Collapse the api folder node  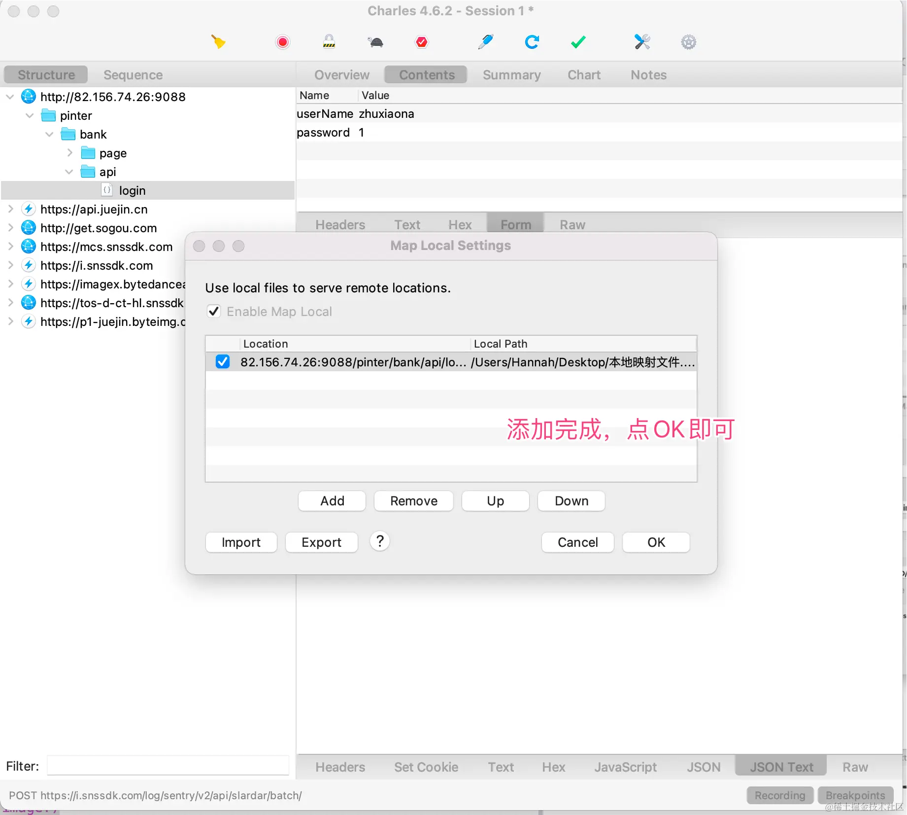pos(69,172)
